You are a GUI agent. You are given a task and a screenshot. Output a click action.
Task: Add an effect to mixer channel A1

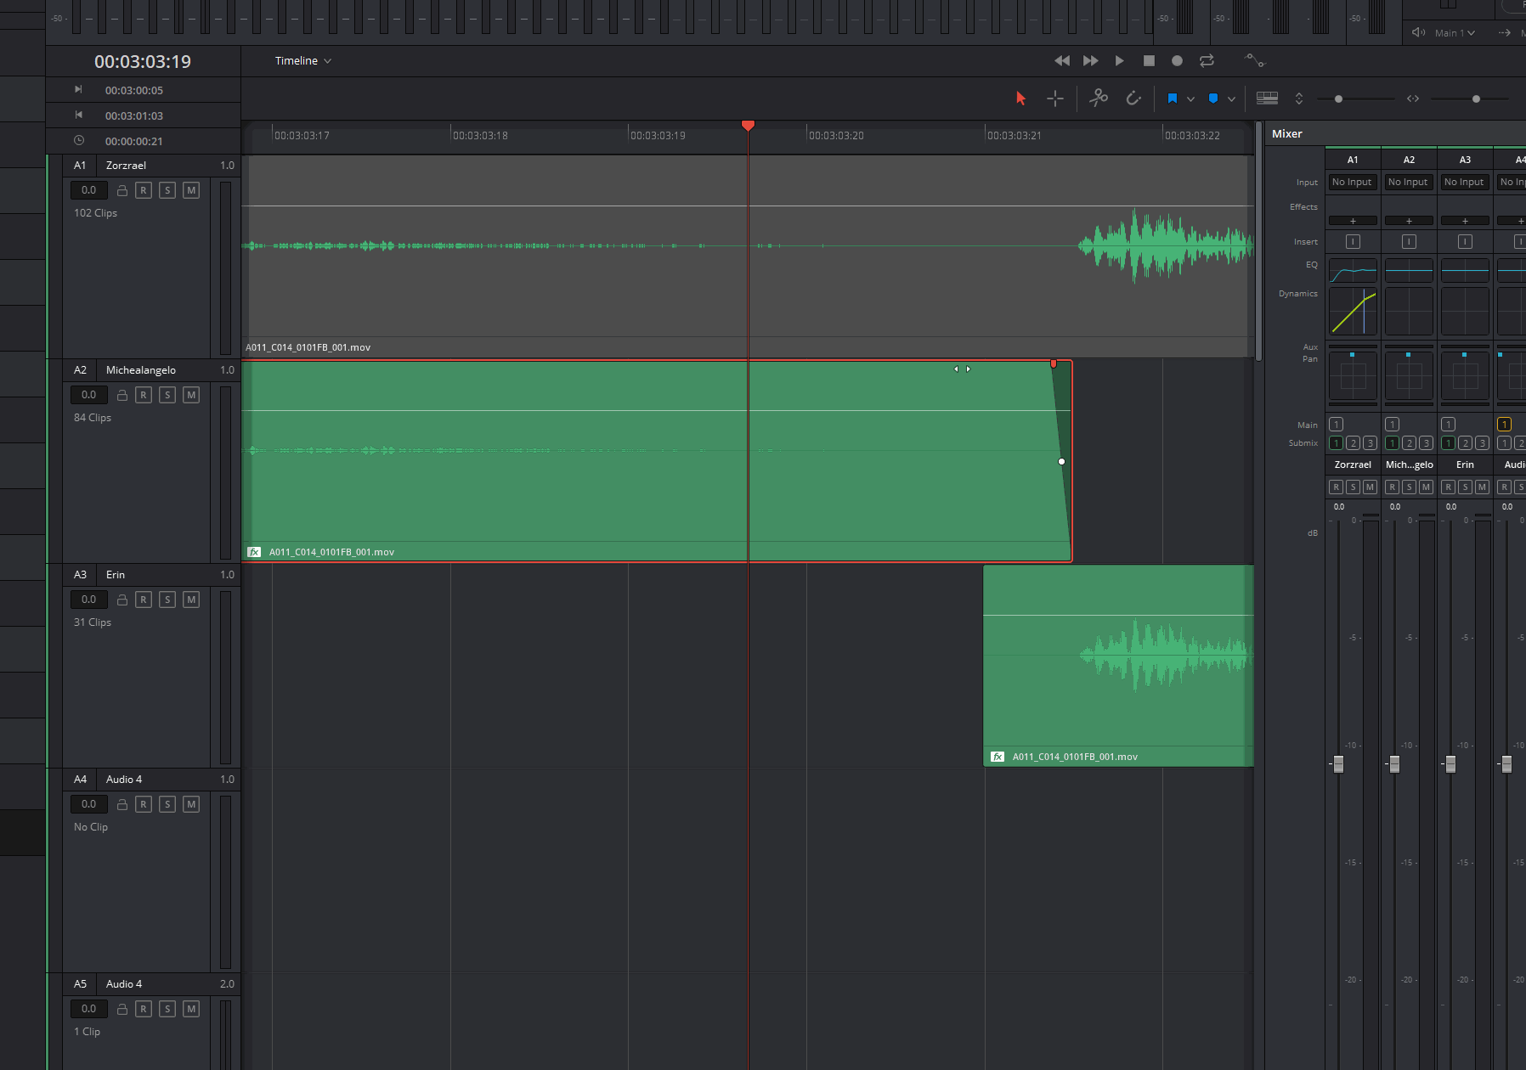[1353, 221]
